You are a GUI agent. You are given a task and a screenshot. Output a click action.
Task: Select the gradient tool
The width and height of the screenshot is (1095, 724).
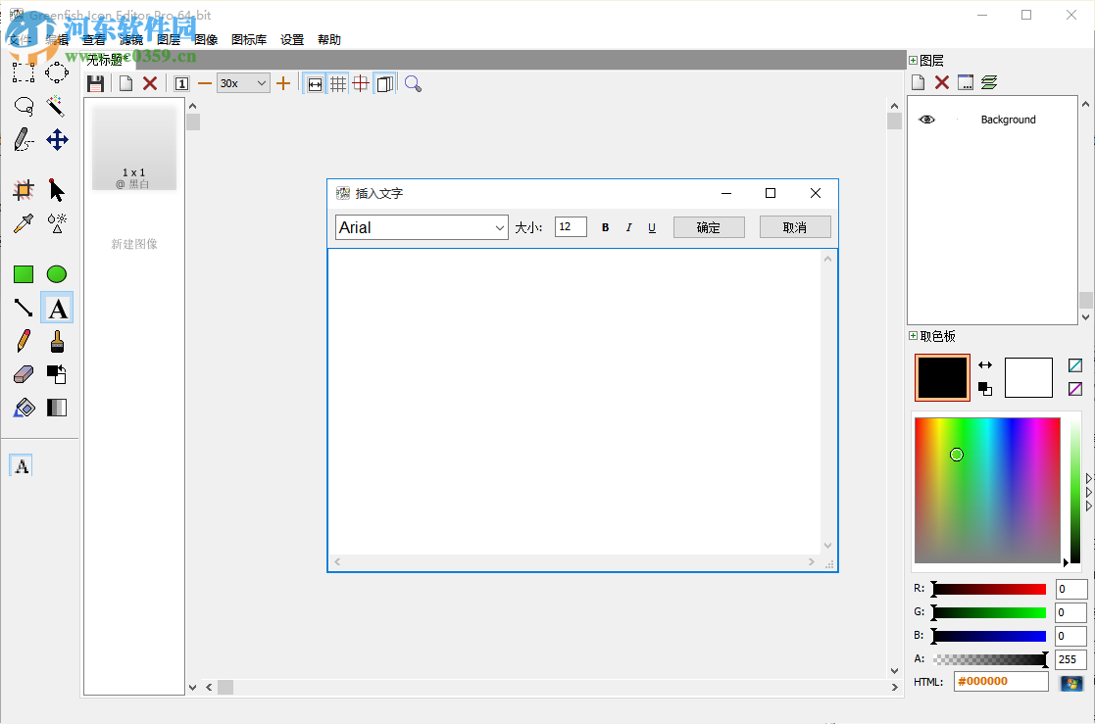coord(56,408)
